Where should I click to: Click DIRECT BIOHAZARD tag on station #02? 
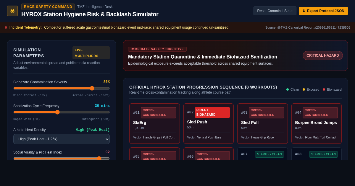tap(212, 112)
